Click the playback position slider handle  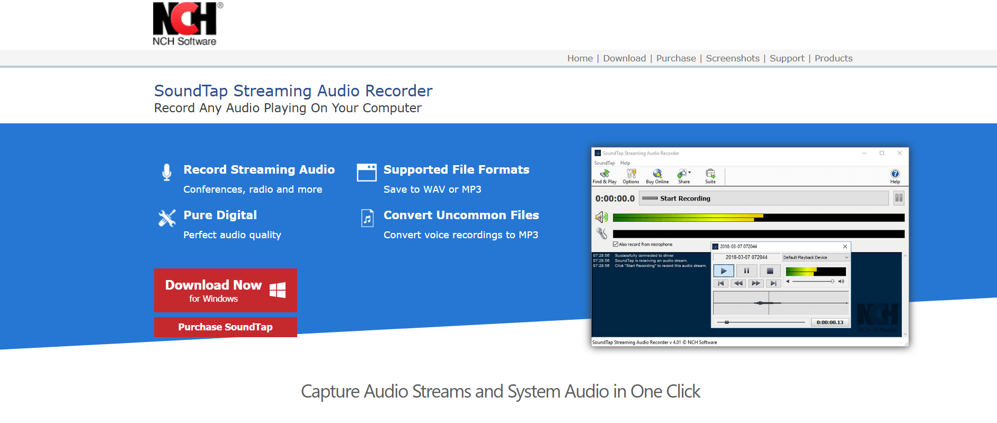click(x=727, y=322)
